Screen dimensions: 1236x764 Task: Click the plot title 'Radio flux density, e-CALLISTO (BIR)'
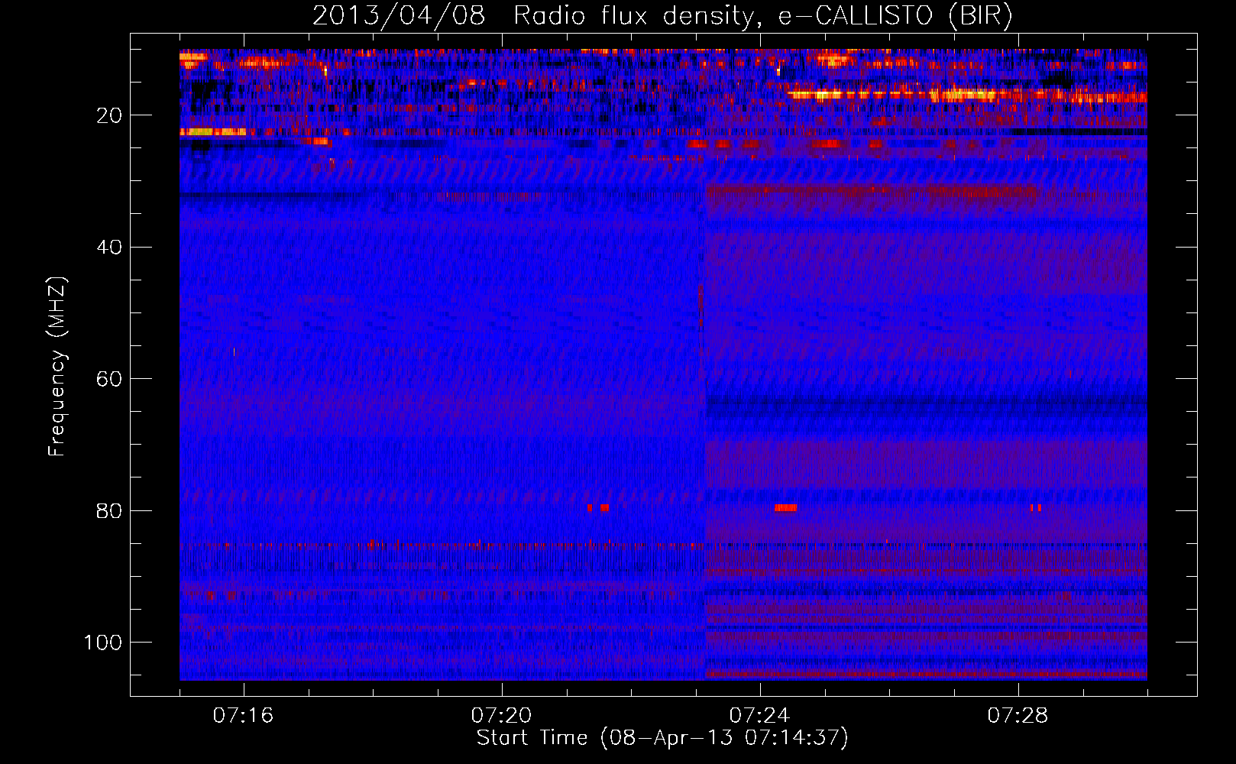tap(762, 16)
